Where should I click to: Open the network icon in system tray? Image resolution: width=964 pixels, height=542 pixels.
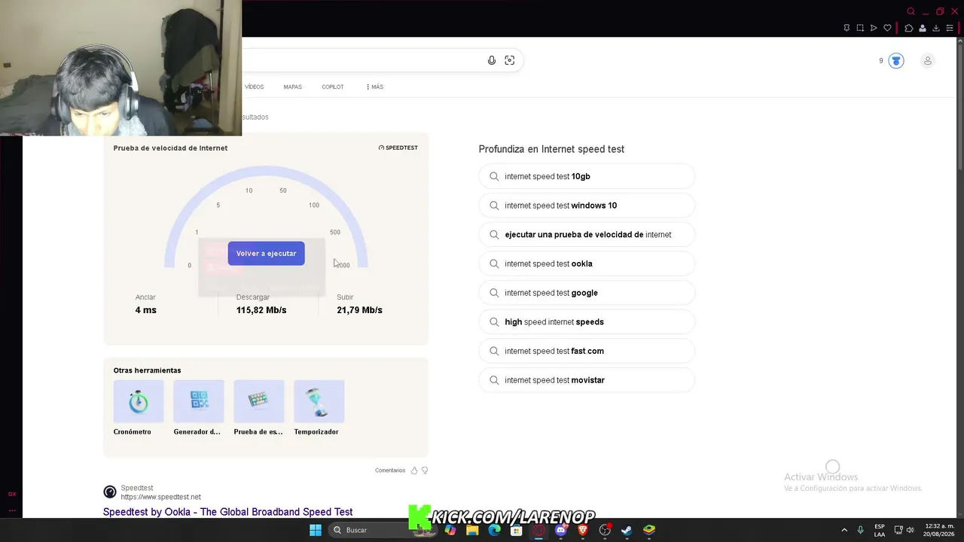898,530
